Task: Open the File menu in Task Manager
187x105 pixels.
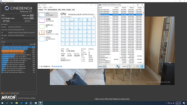Action: click(40, 7)
